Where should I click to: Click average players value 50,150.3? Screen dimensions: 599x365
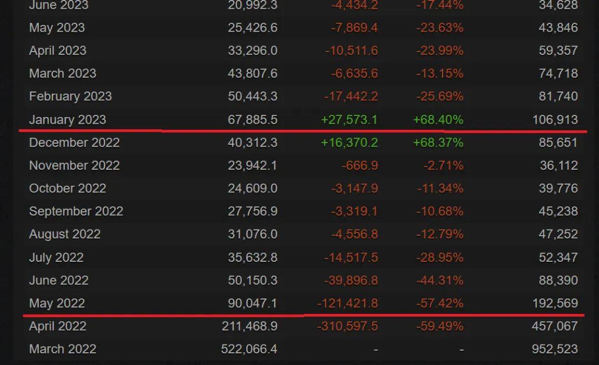tap(252, 281)
